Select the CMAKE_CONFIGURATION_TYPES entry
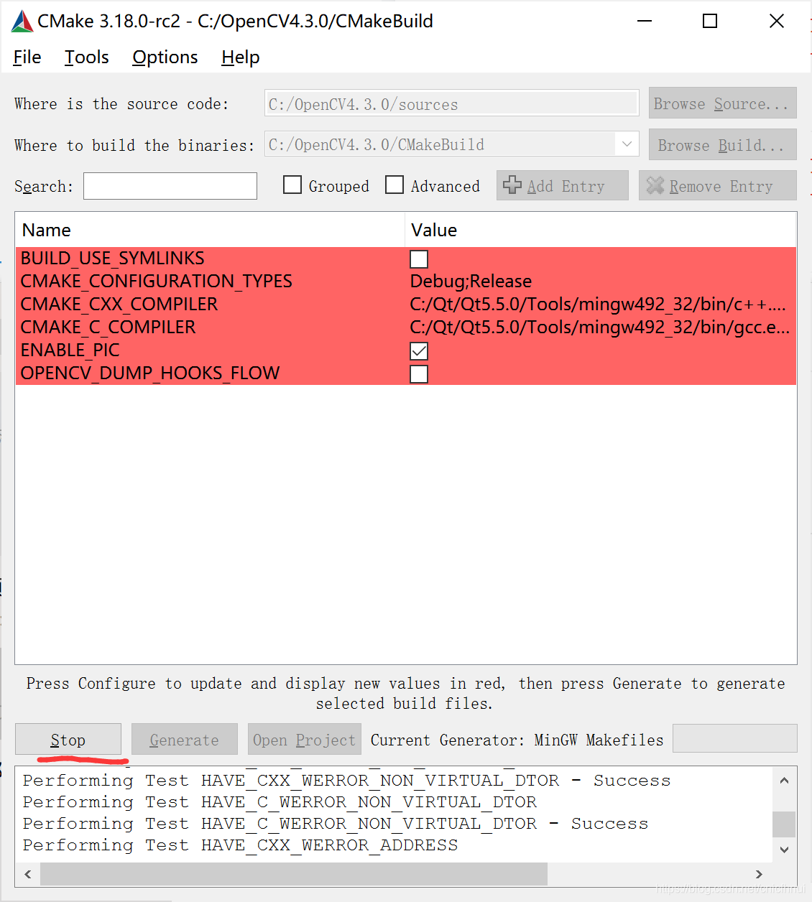812x902 pixels. [x=157, y=282]
